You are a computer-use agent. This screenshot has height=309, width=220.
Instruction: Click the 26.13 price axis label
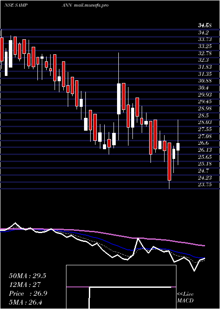click(x=205, y=150)
